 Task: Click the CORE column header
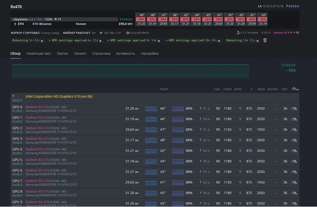pos(228,89)
